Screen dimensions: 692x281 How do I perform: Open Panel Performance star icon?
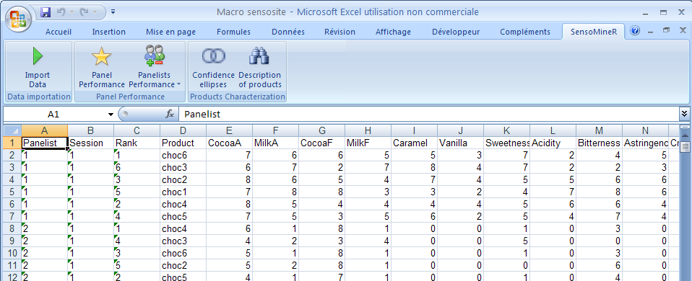pos(101,56)
